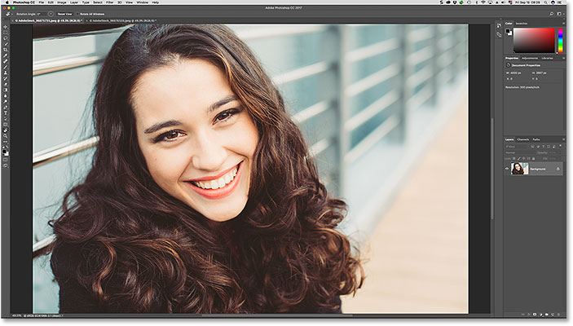Toggle visibility of the Background layer
The width and height of the screenshot is (573, 326).
507,169
